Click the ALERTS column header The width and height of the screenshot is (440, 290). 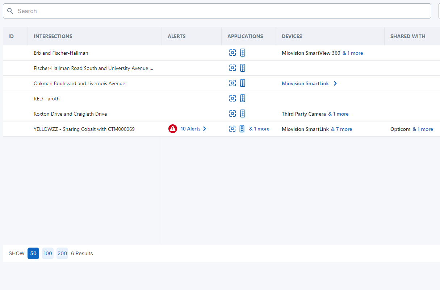[x=176, y=36]
